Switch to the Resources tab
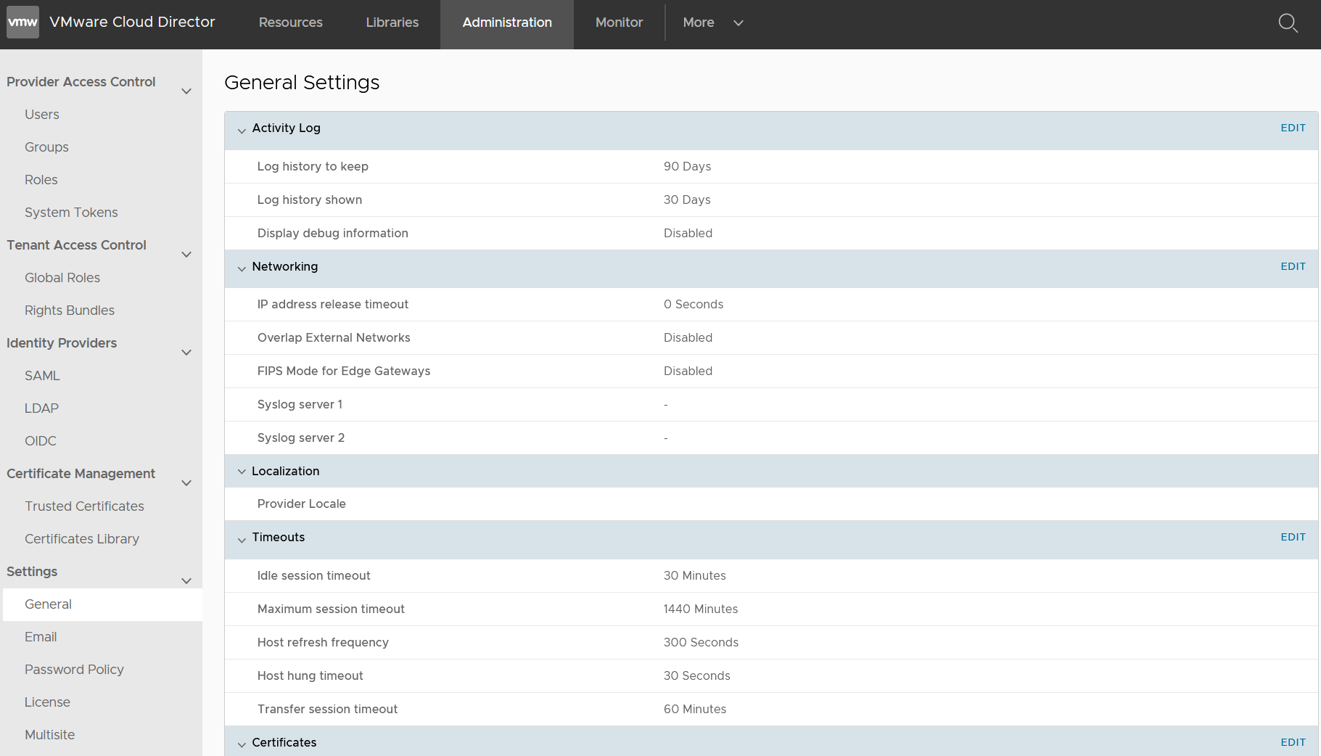 pos(290,22)
